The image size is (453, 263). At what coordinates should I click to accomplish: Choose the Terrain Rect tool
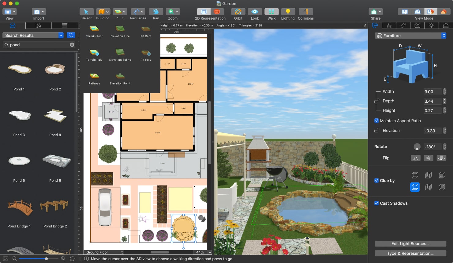(94, 32)
